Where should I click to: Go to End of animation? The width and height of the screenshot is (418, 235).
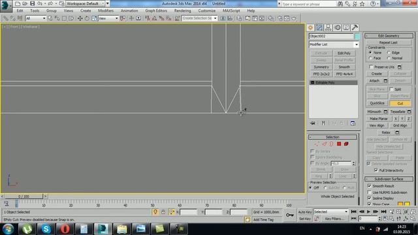383,211
